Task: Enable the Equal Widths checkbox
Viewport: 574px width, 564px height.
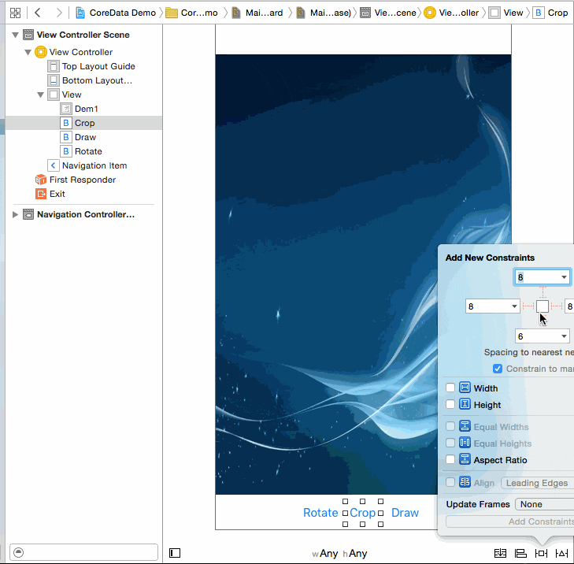Action: [450, 426]
